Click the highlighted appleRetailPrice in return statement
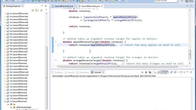The width and height of the screenshot is (196, 110). (x=103, y=45)
